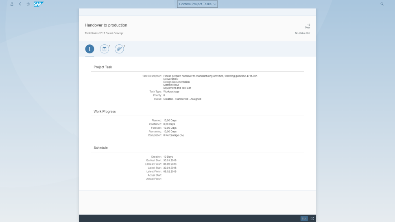Click Thrill Series 2017 Diesel Concept text
395x222 pixels.
pos(104,33)
